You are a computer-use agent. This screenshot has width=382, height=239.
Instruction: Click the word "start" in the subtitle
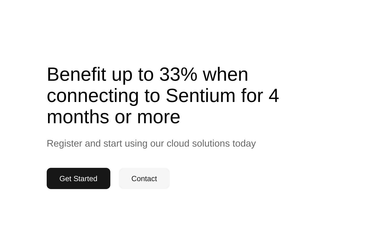pos(113,144)
